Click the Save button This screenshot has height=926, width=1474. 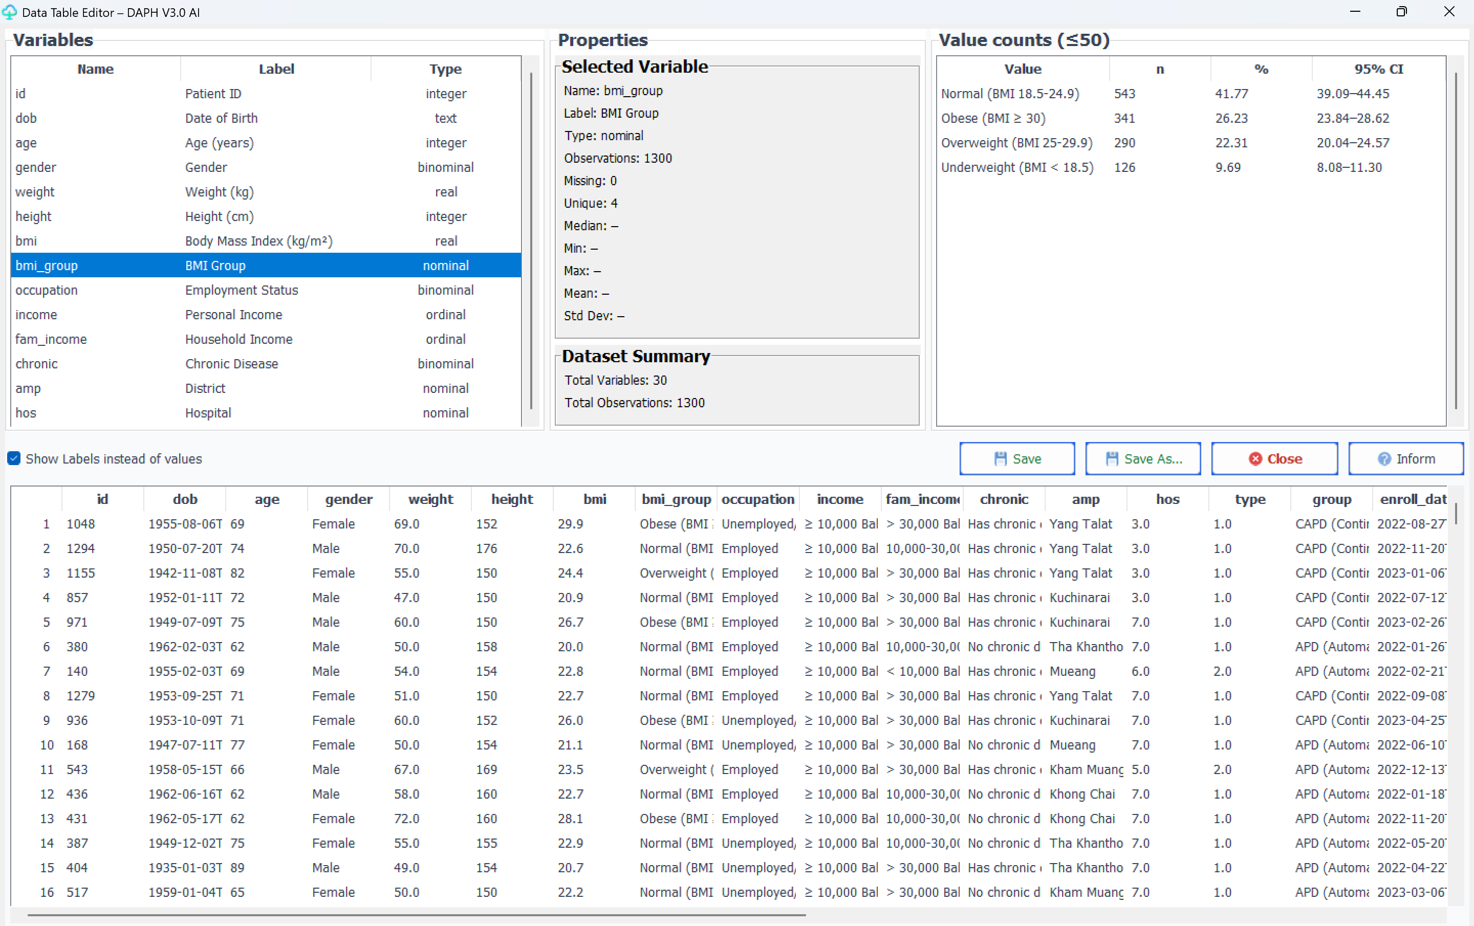1017,458
